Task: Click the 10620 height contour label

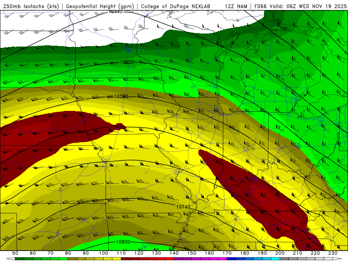Action: click(x=117, y=127)
